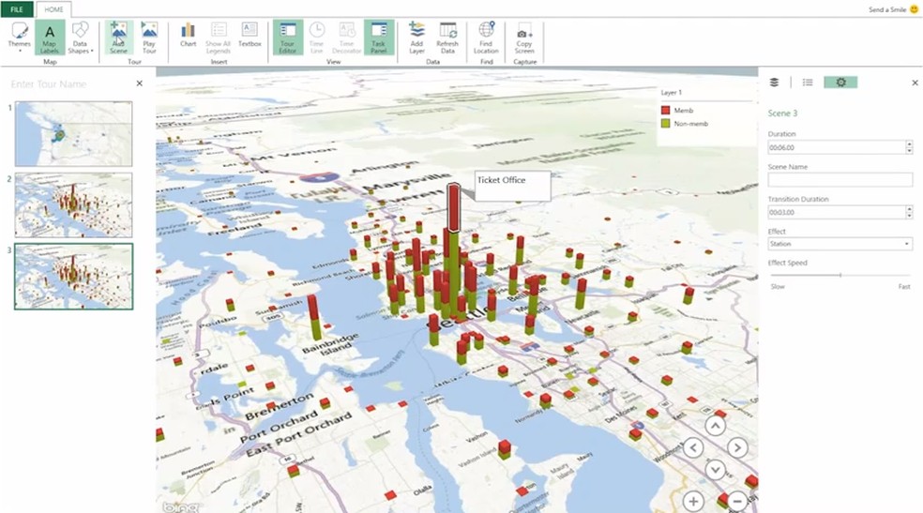
Task: Add a new scene to the tour
Action: pos(118,38)
